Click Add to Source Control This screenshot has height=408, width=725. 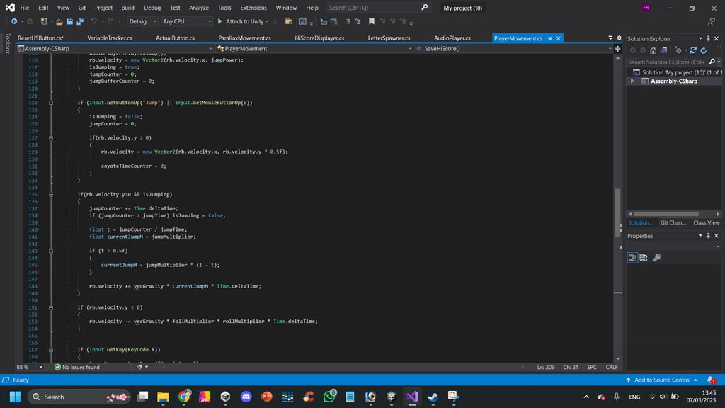[x=661, y=380]
